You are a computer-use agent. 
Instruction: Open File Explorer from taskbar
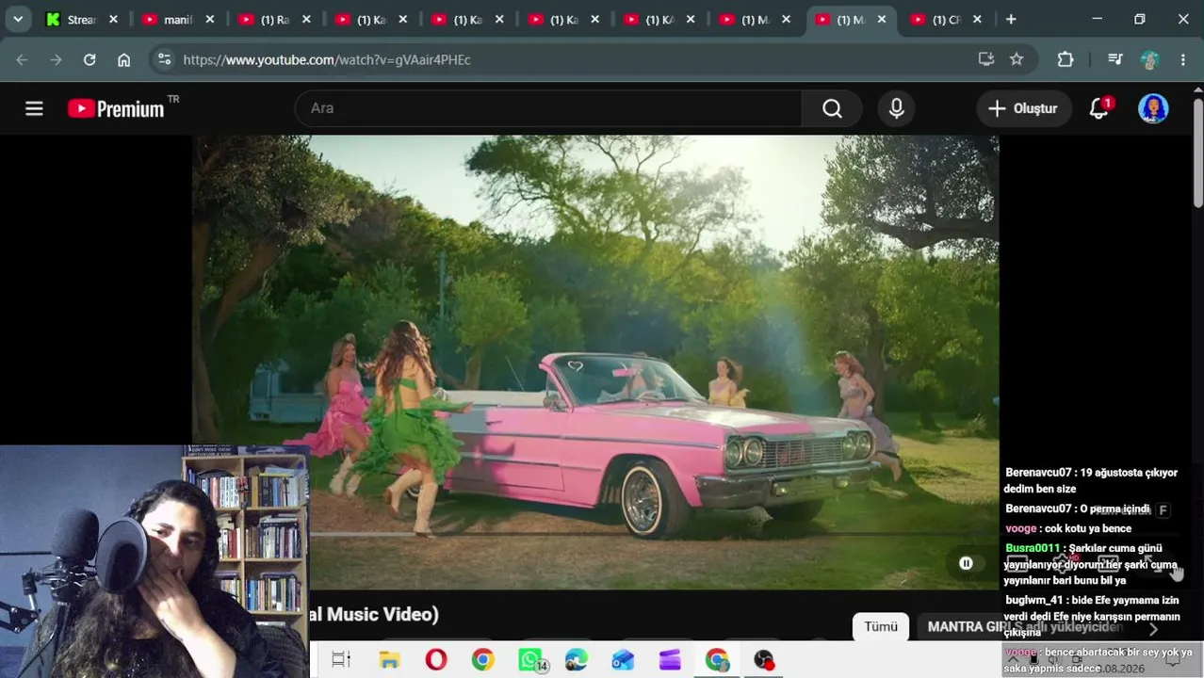(x=389, y=660)
